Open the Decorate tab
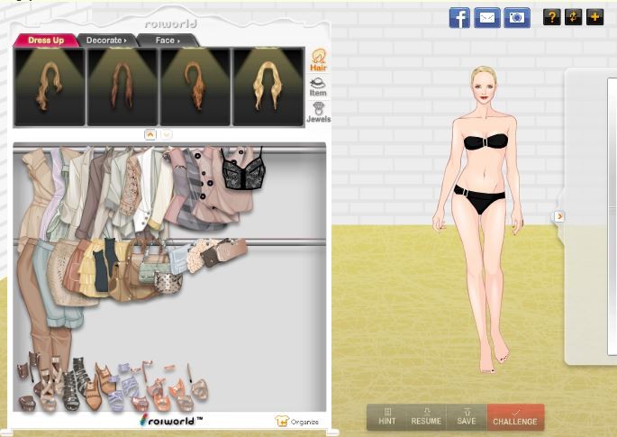Image resolution: width=617 pixels, height=437 pixels. pyautogui.click(x=105, y=41)
